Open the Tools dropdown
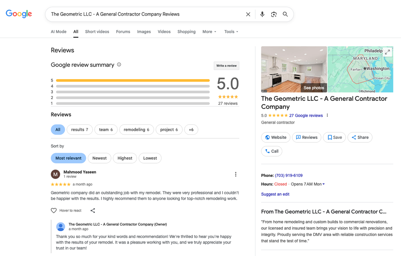The height and width of the screenshot is (256, 401). tap(231, 32)
